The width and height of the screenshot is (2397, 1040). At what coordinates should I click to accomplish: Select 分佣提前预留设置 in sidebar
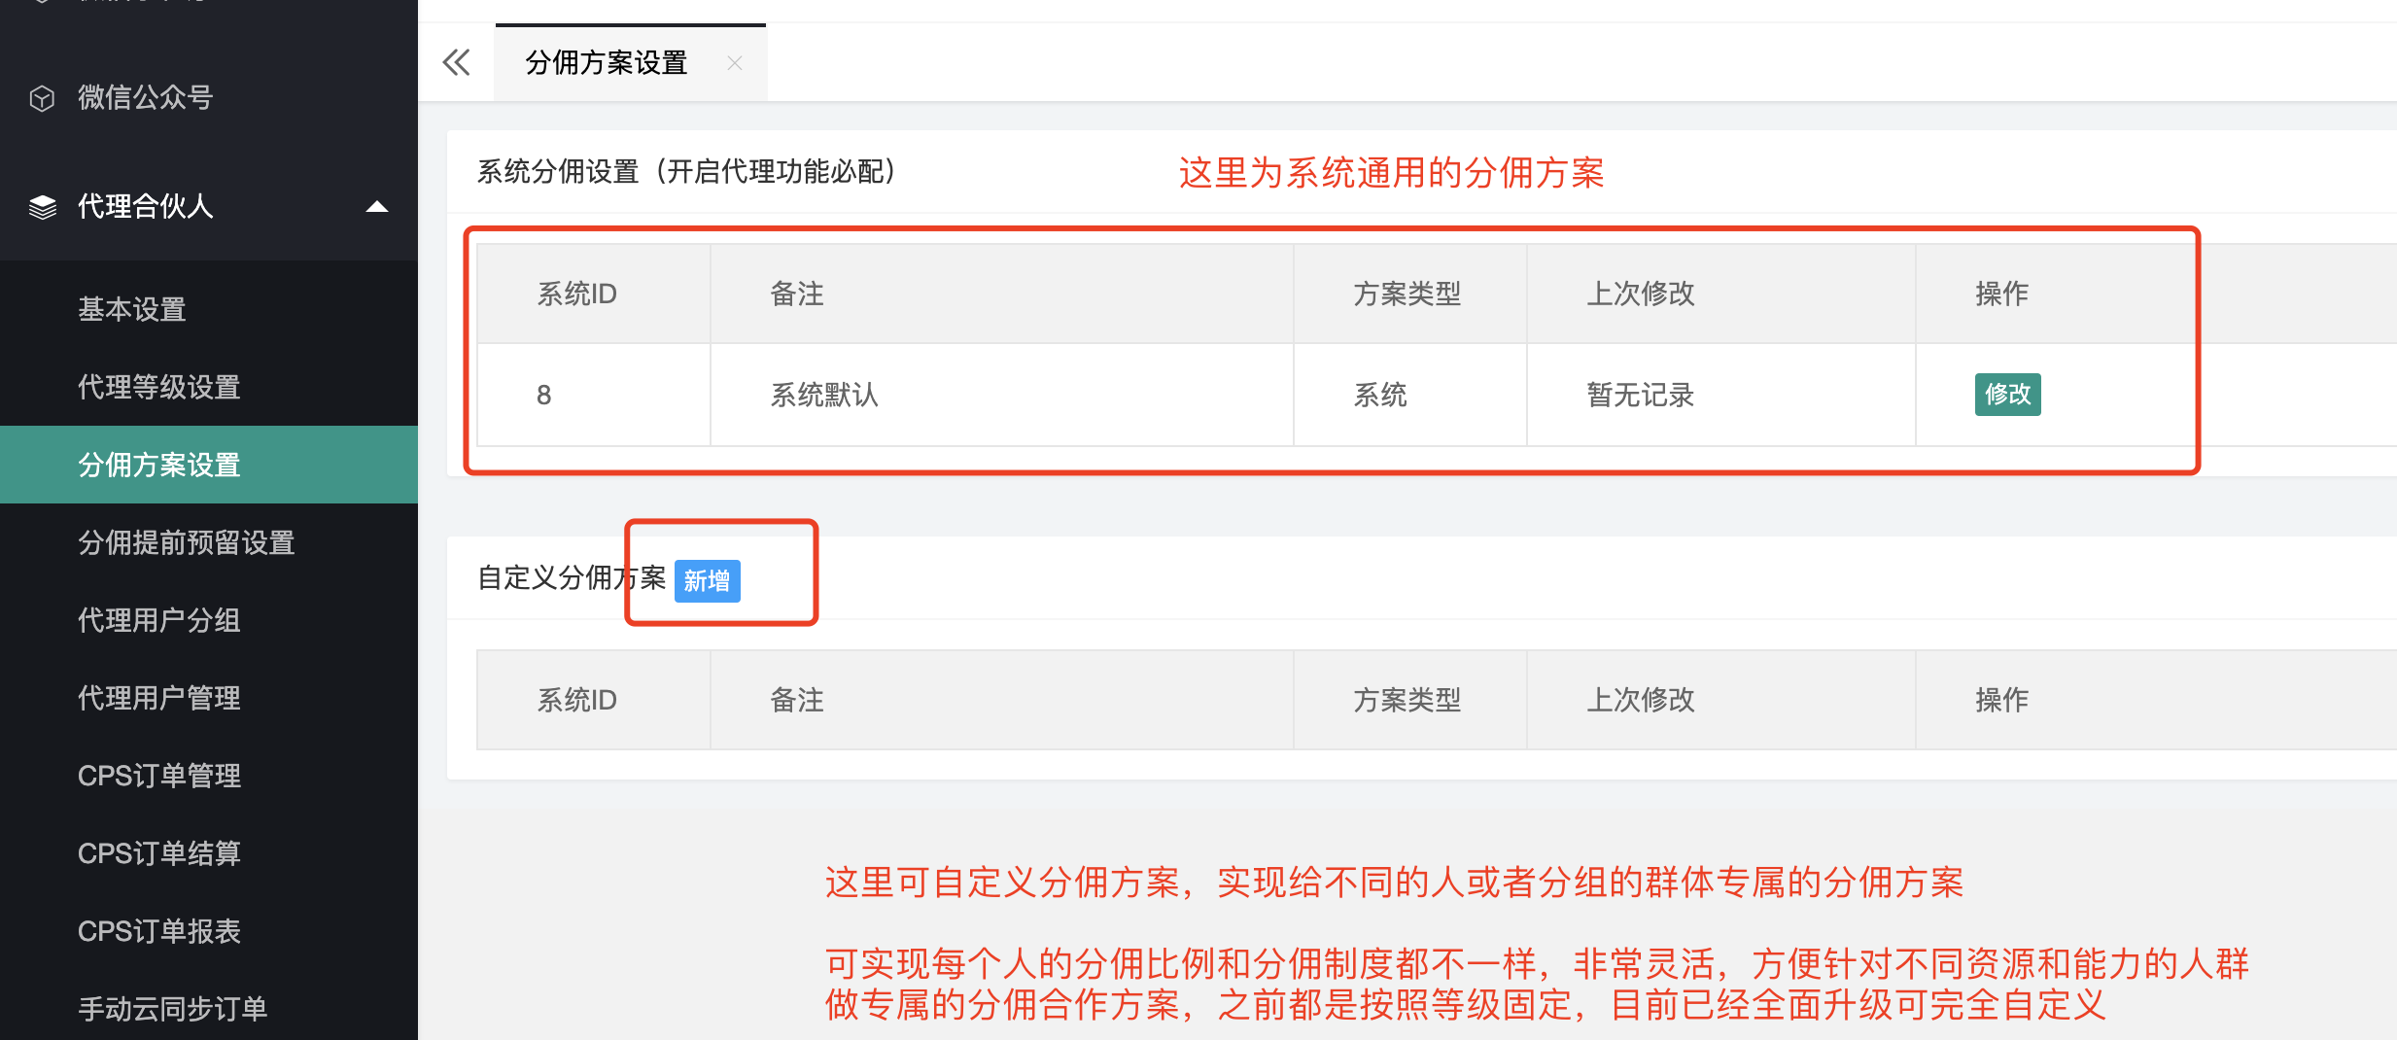pos(185,542)
